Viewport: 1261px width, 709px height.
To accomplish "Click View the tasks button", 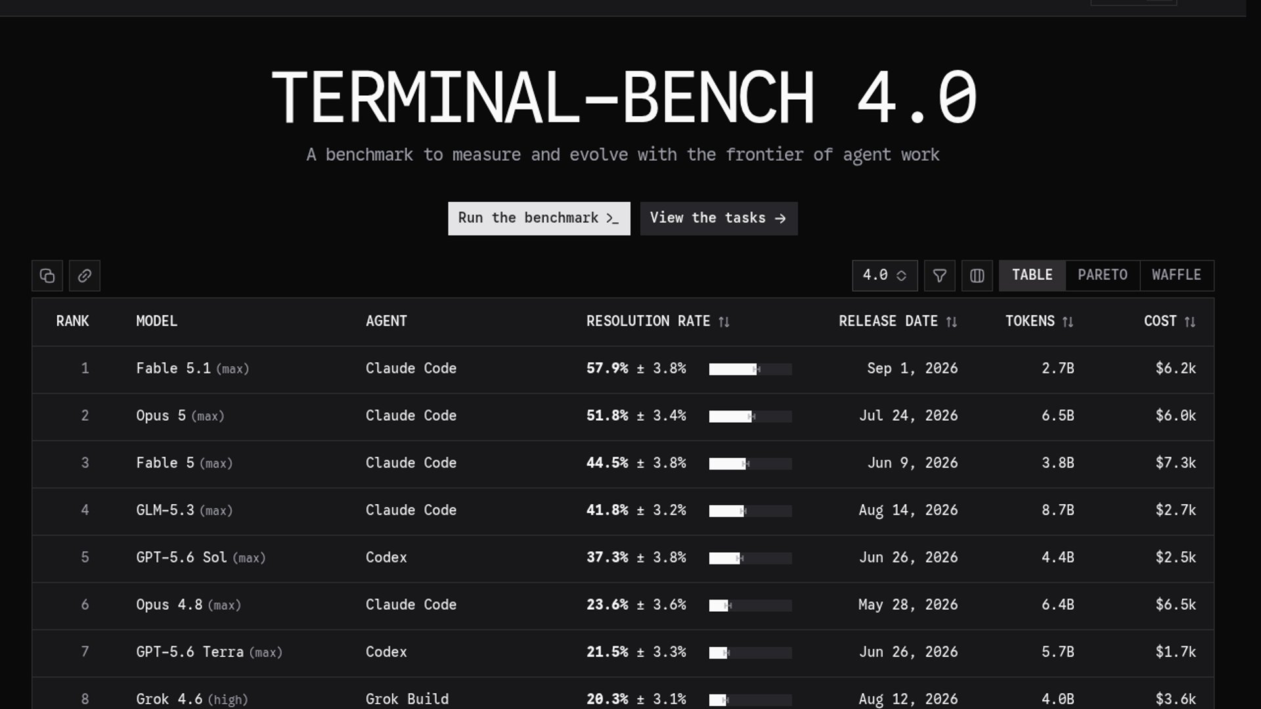I will pos(719,219).
